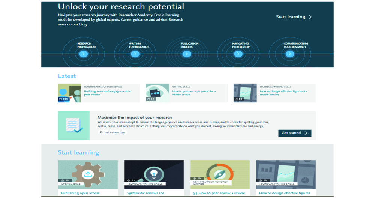Click the Systematic reviews 101 lightbulb thumbnail

point(154,174)
